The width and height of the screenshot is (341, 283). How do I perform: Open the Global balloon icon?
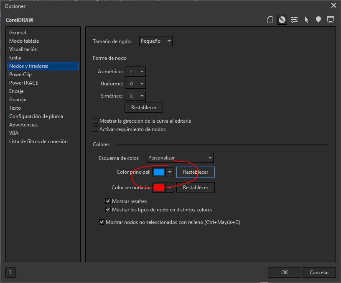(318, 20)
